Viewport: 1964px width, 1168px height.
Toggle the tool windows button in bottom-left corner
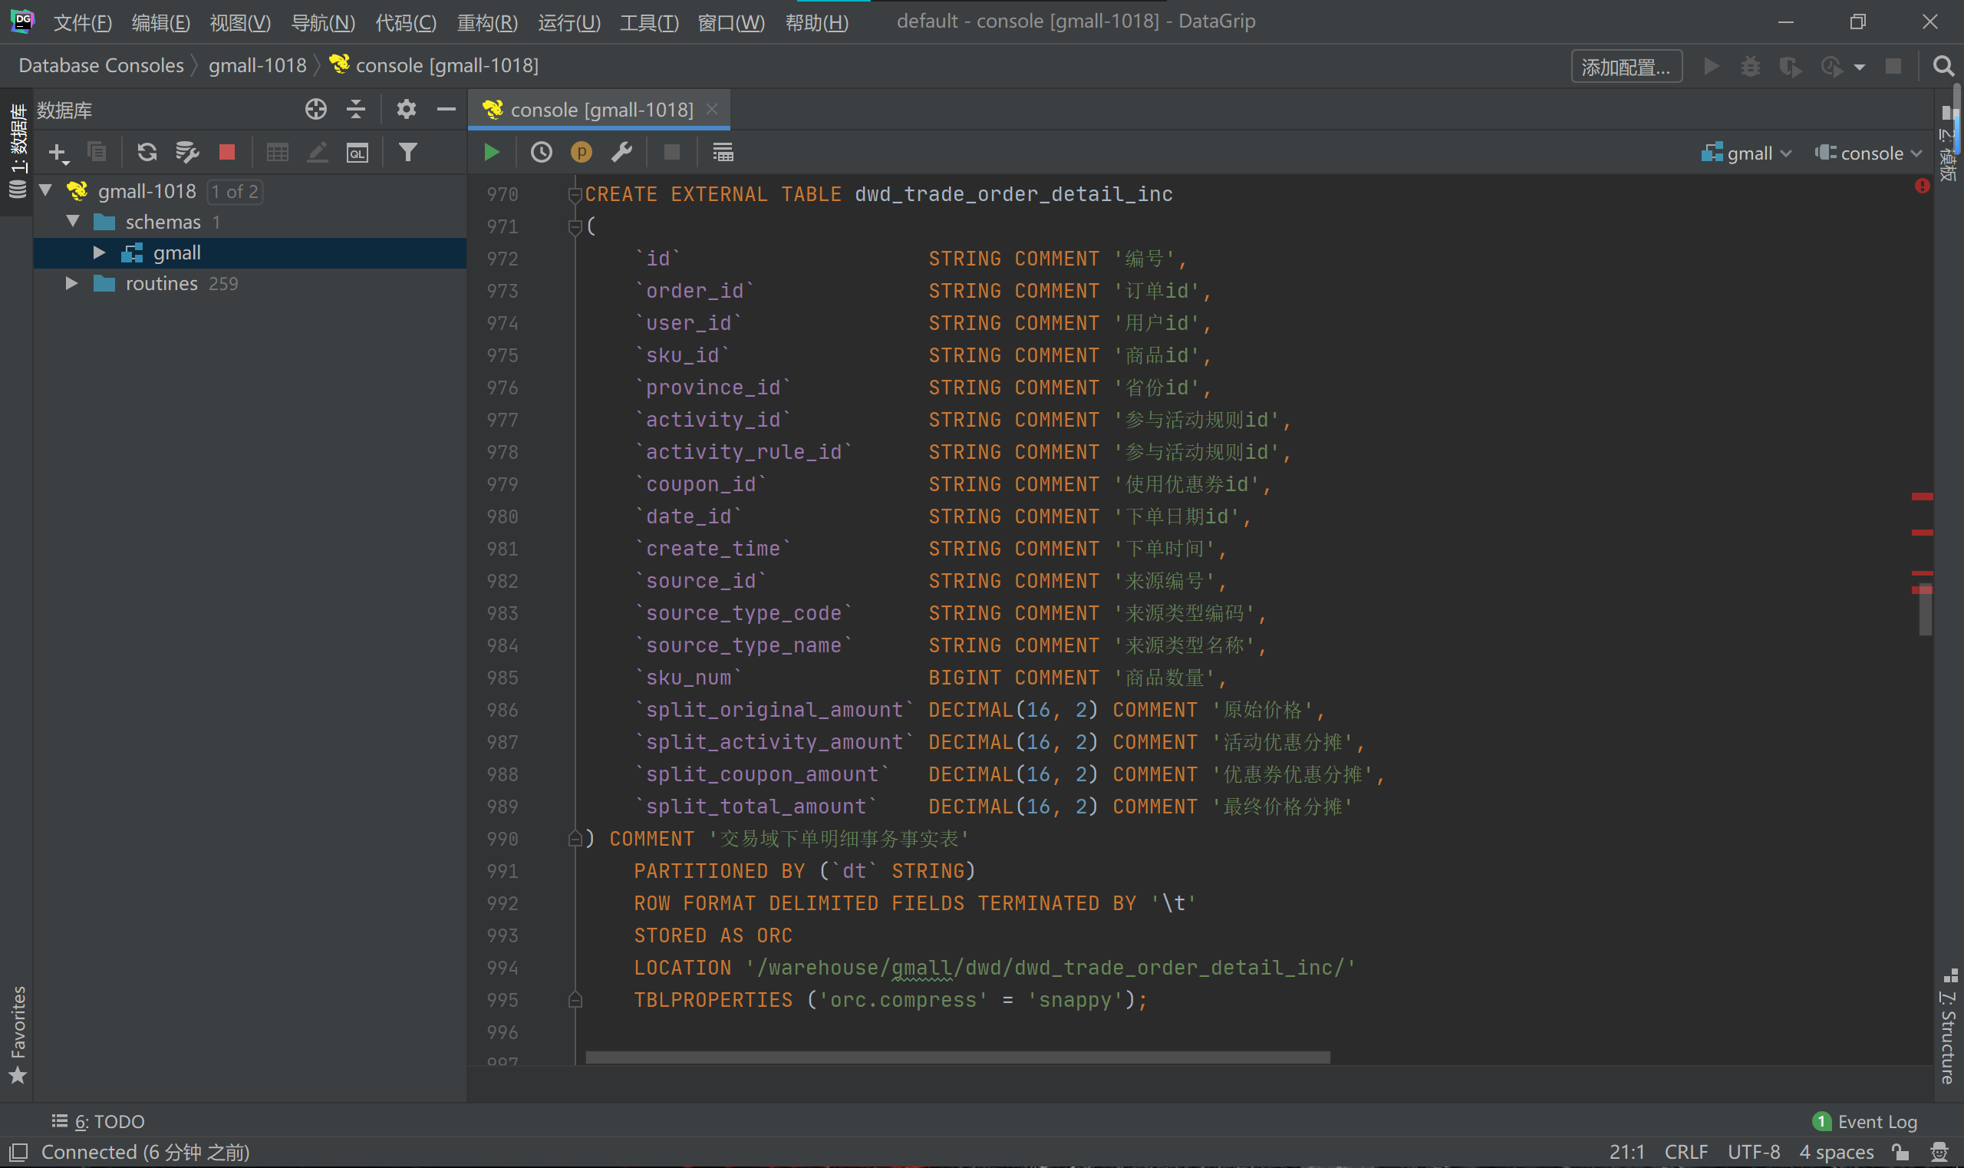[19, 1152]
